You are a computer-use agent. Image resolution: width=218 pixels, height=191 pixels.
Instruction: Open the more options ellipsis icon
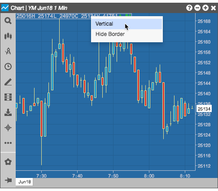click(x=8, y=143)
